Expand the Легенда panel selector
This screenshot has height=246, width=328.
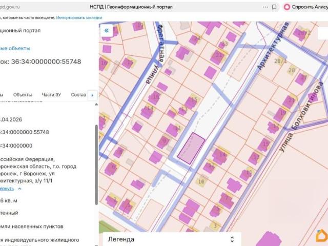232,239
